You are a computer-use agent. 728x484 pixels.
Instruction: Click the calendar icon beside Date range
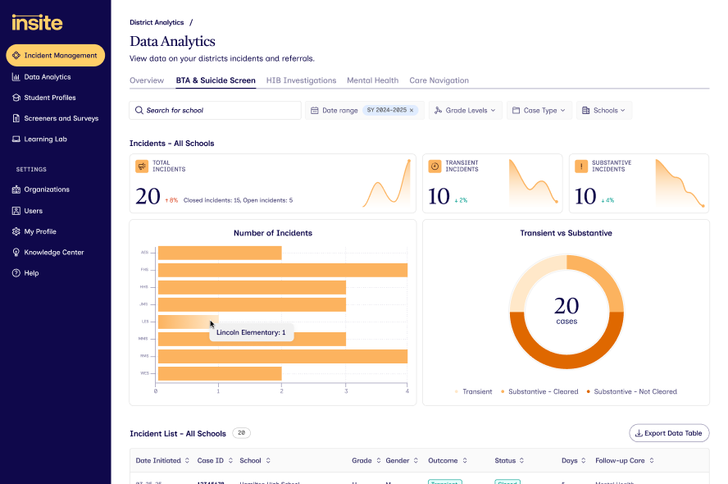coord(314,111)
